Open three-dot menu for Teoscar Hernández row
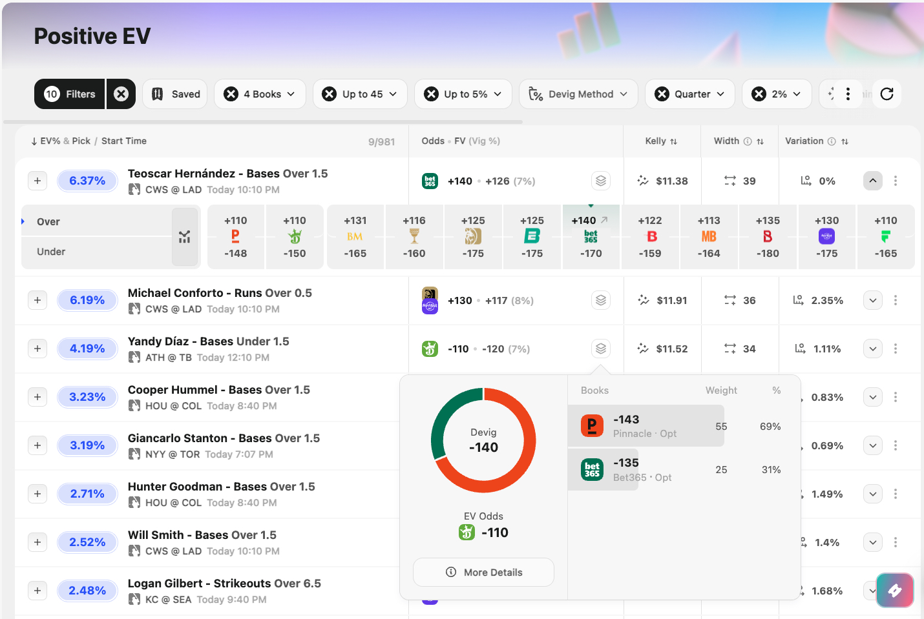 coord(896,181)
